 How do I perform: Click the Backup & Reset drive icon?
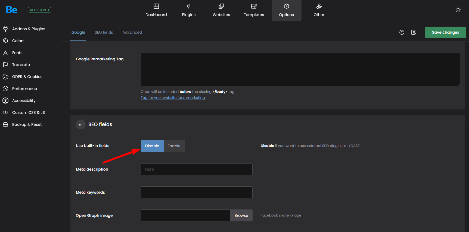pyautogui.click(x=5, y=124)
